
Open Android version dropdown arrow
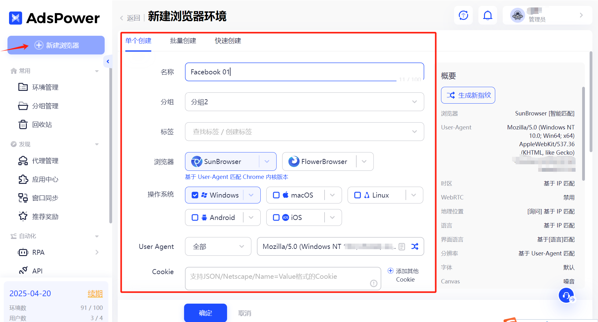coord(251,217)
